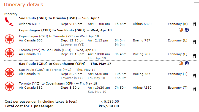Select Sao Paulo to Brasilia segment title
199x112 pixels.
[x=59, y=18]
